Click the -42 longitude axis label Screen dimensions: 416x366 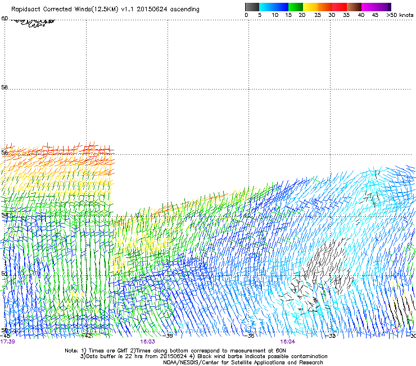[87, 336]
